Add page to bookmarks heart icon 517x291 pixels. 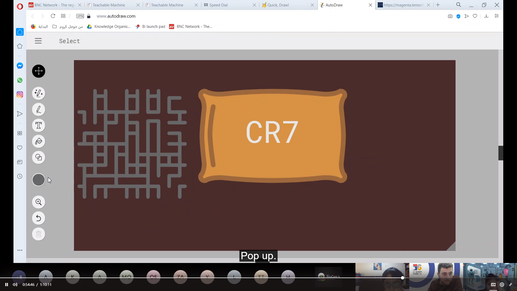475,16
